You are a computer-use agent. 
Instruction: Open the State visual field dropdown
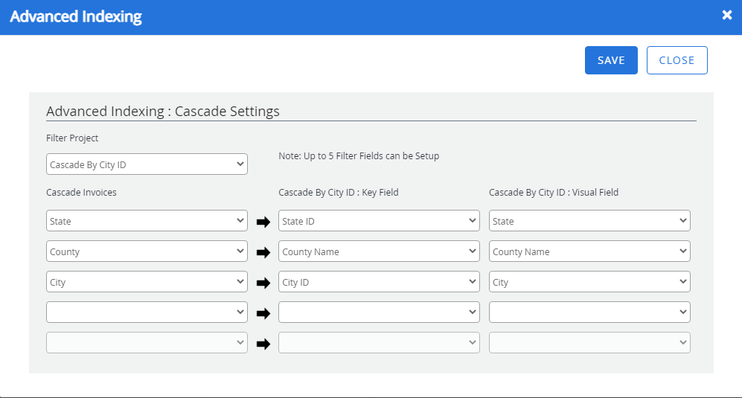[589, 221]
